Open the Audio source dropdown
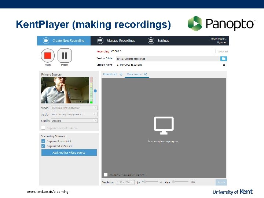 point(74,114)
